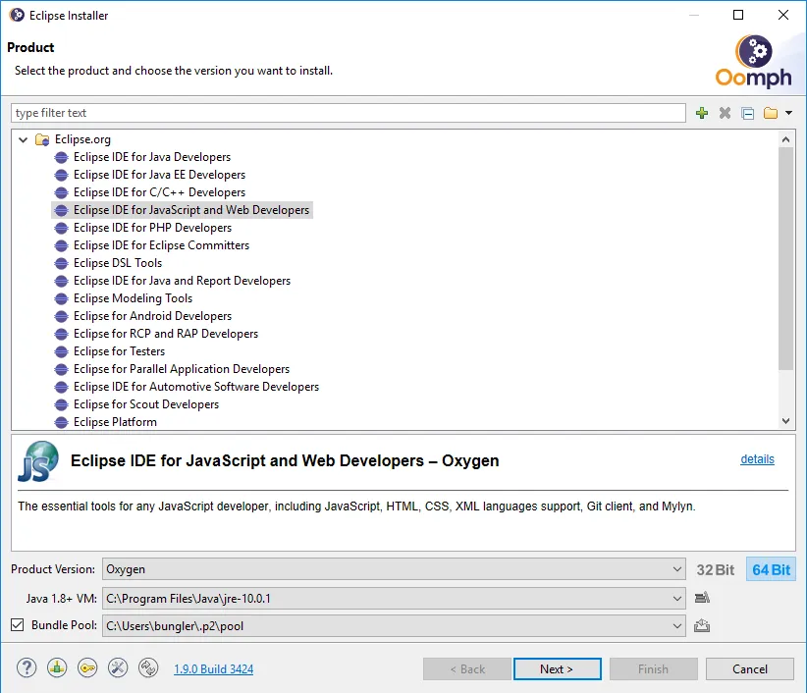Click the network proxy settings tools icon
Screen dimensions: 807x693
tap(118, 668)
